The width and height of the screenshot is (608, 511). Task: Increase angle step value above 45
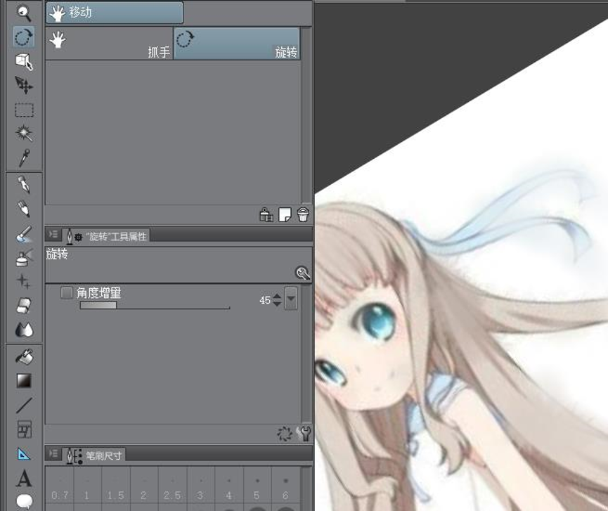tap(277, 297)
